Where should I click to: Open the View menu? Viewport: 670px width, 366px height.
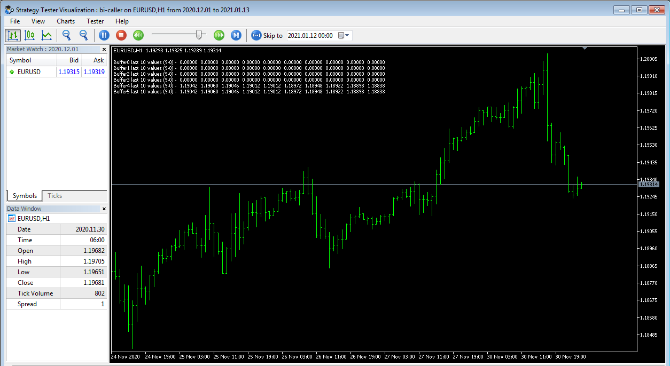[x=38, y=21]
